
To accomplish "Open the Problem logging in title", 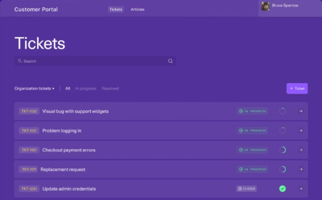I will pos(62,131).
